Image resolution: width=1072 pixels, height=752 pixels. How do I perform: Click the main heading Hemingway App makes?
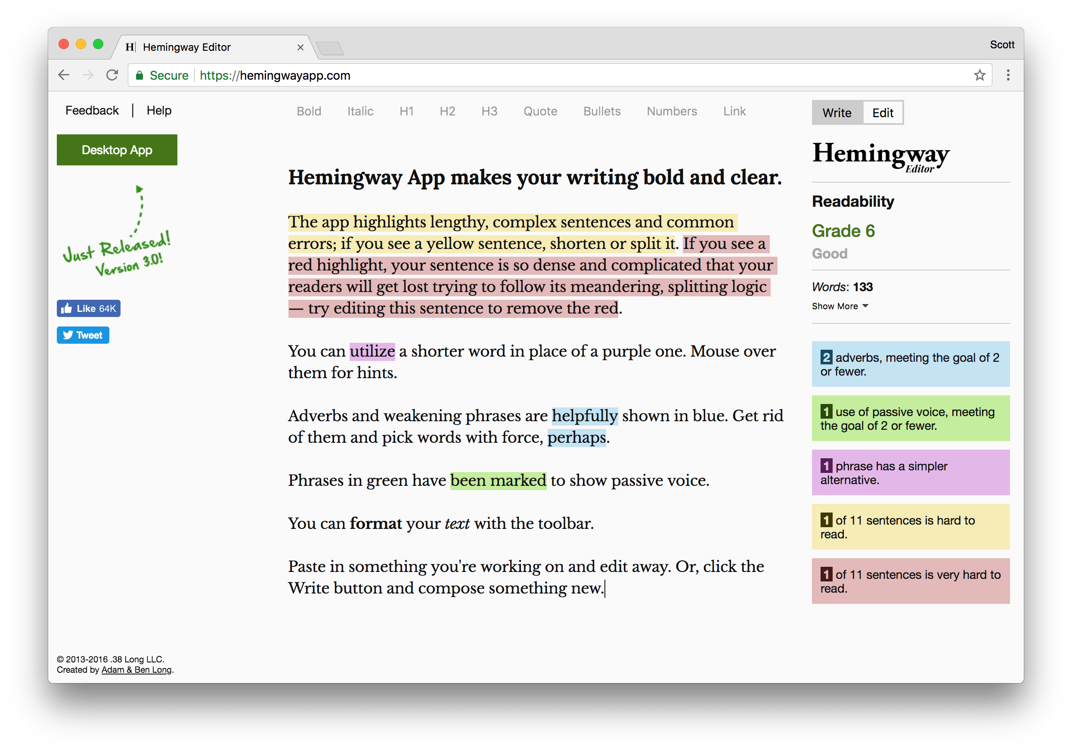[535, 177]
